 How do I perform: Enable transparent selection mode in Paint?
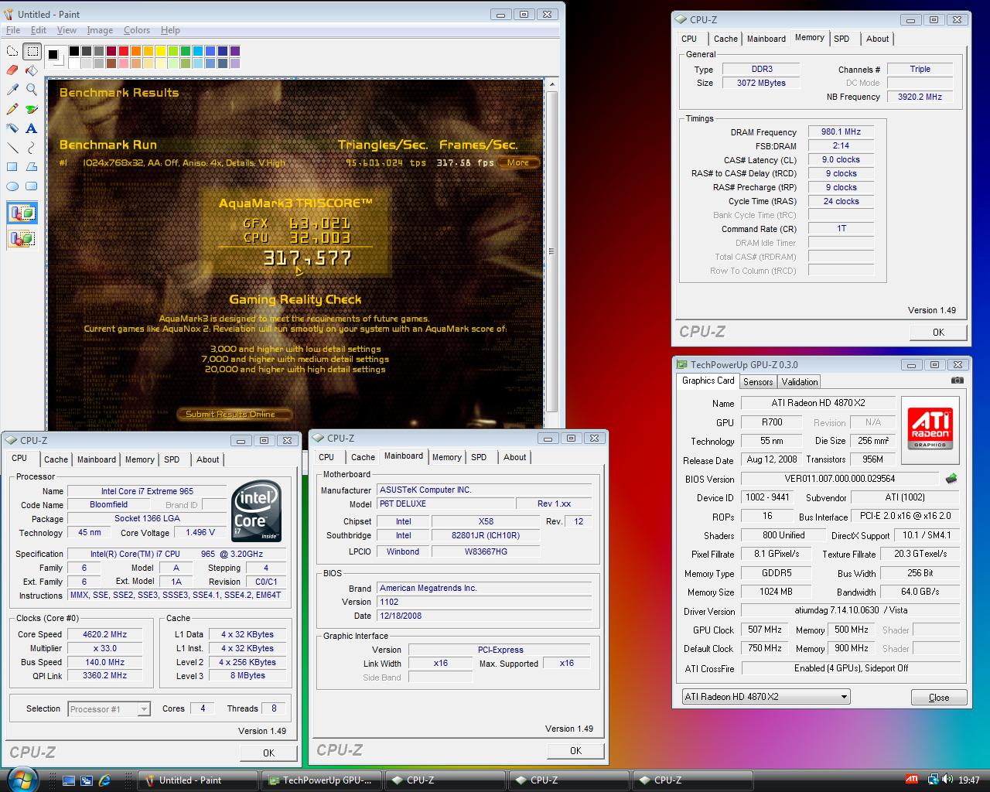(22, 238)
